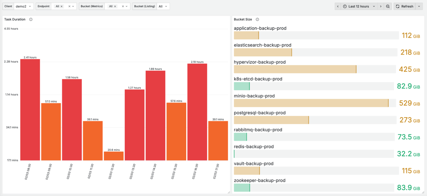Expand the Endpoint filter chevron
Image resolution: width=427 pixels, height=196 pixels.
[73, 6]
